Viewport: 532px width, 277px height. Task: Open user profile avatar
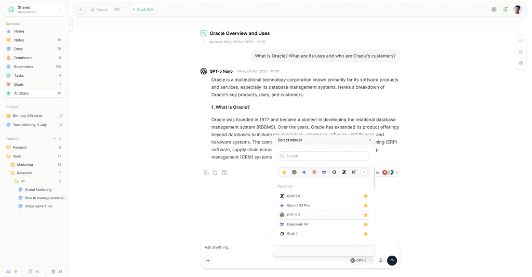pos(517,9)
